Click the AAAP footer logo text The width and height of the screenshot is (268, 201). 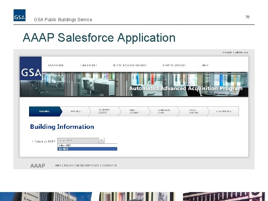point(38,166)
